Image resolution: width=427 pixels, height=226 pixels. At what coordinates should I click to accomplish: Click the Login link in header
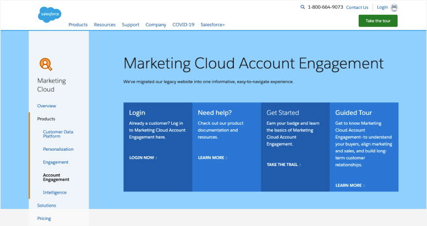coord(382,7)
